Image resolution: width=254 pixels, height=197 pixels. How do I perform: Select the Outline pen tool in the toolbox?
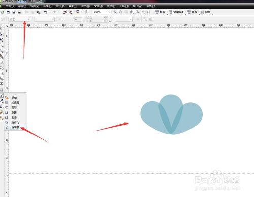[2, 106]
